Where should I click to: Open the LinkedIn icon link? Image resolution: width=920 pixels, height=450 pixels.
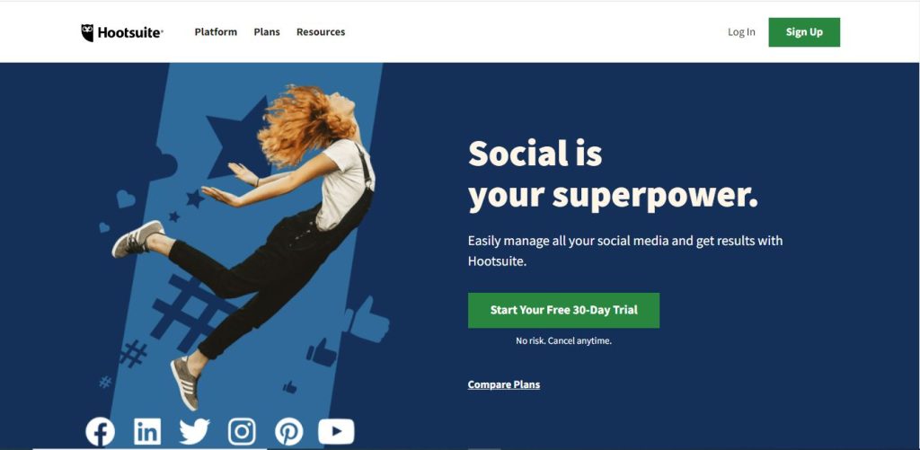click(147, 432)
